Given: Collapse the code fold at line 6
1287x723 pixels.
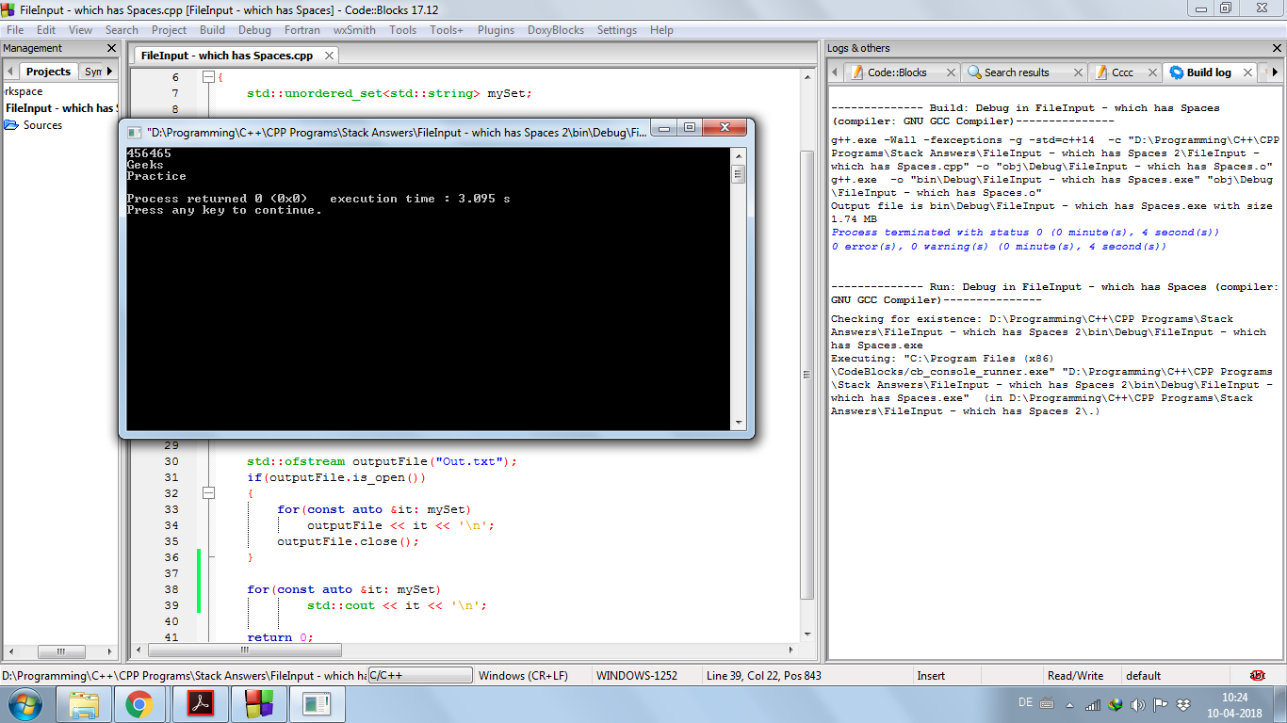Looking at the screenshot, I should pos(208,77).
